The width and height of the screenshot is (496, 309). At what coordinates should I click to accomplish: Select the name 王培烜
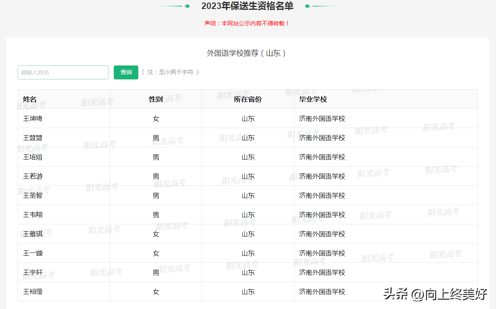33,157
